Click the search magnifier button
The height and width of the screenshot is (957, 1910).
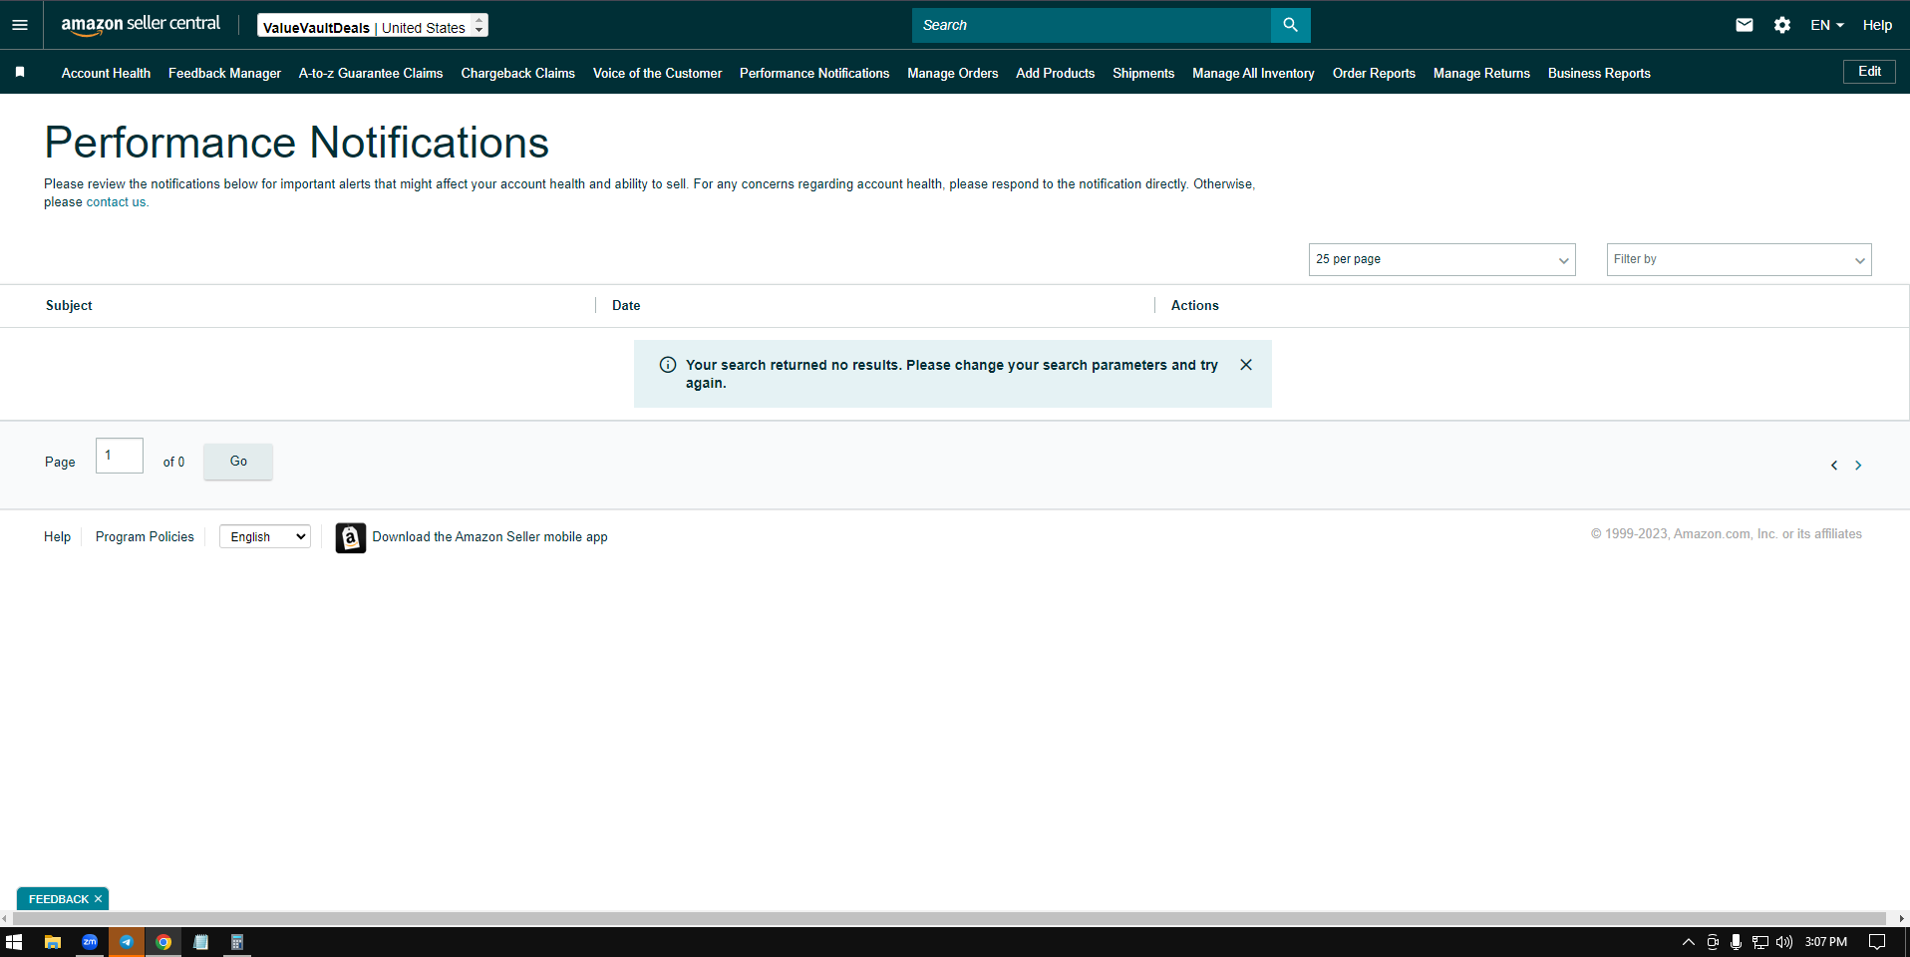tap(1290, 25)
